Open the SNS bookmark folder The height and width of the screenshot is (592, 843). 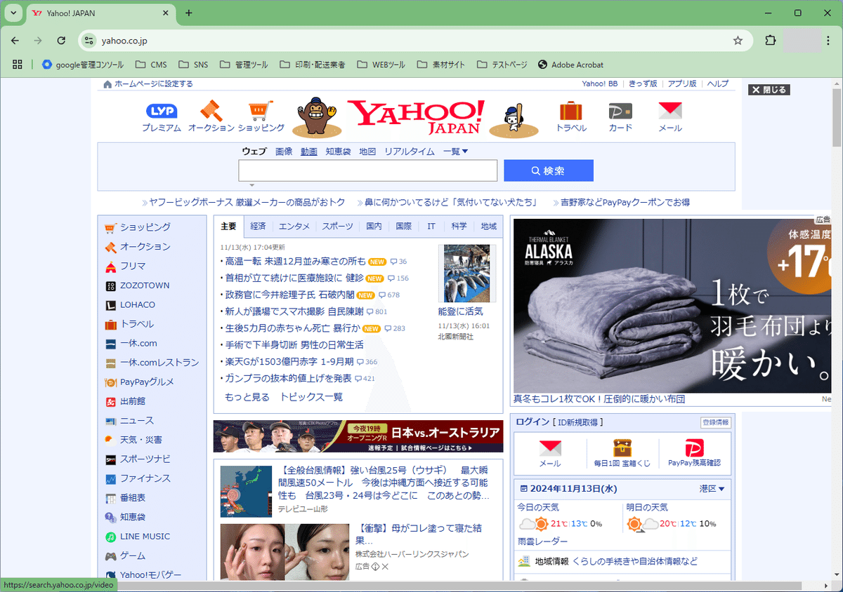point(193,65)
